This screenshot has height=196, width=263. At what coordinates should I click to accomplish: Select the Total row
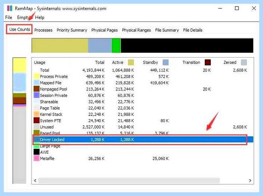point(142,70)
